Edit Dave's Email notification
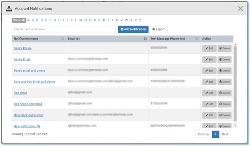 tap(209, 60)
